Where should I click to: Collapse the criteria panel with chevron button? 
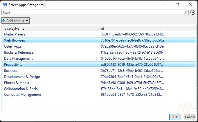[x=193, y=12]
